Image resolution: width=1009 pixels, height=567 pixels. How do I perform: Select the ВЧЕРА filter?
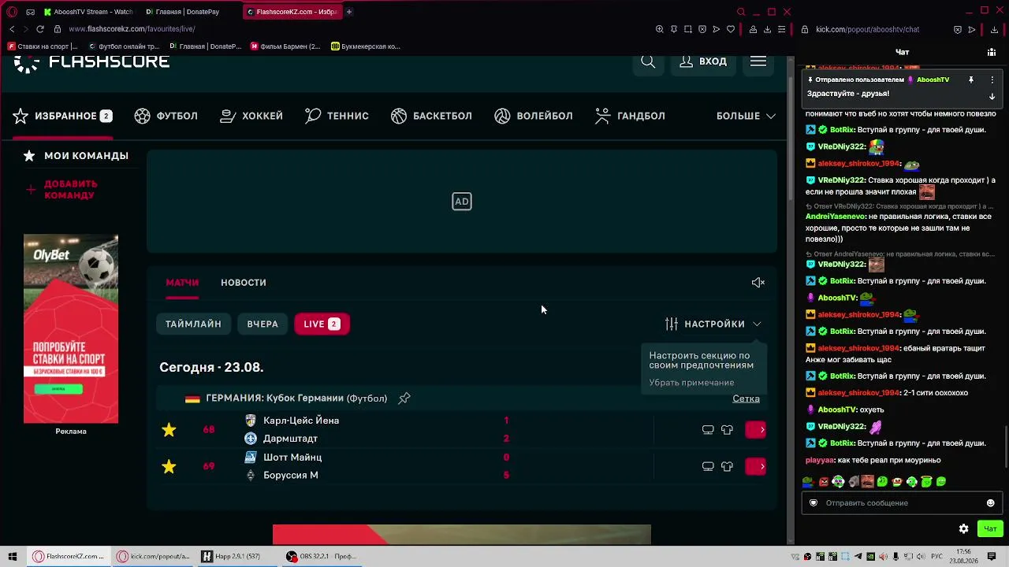[262, 324]
